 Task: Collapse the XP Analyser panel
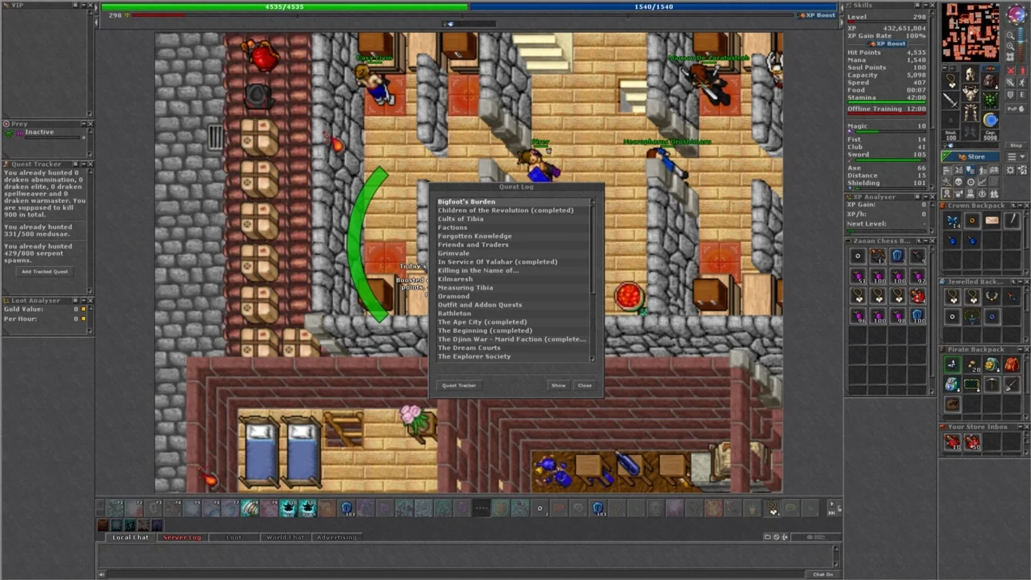coord(925,197)
